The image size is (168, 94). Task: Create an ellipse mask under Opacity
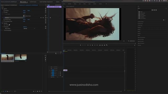5,25
